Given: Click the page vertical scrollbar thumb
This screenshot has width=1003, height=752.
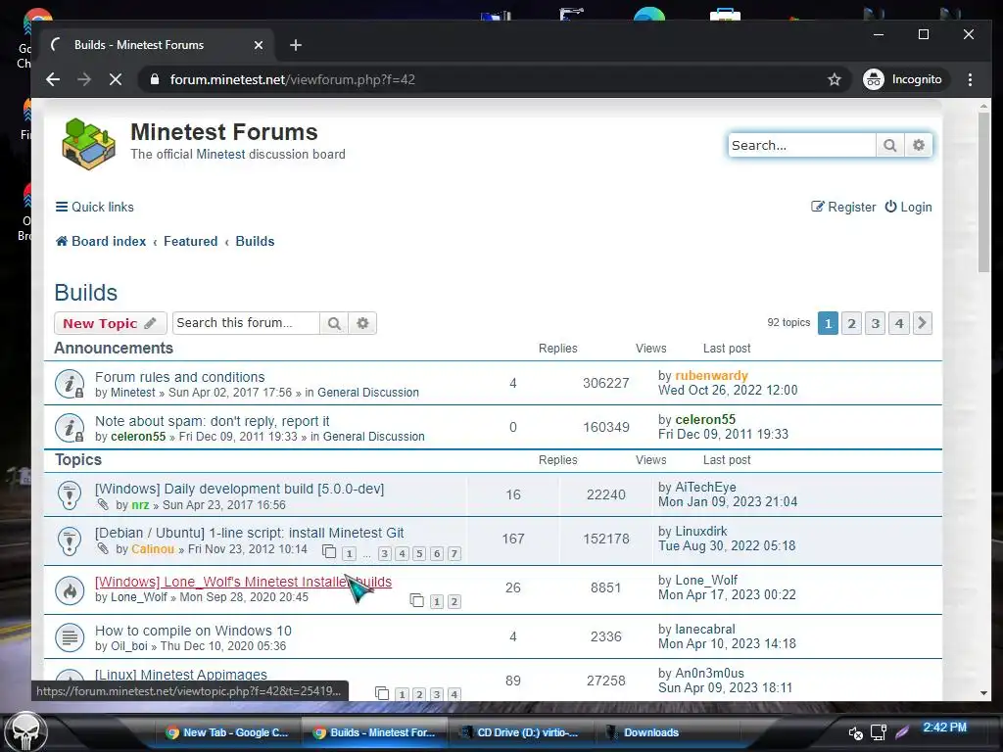Looking at the screenshot, I should tap(983, 192).
